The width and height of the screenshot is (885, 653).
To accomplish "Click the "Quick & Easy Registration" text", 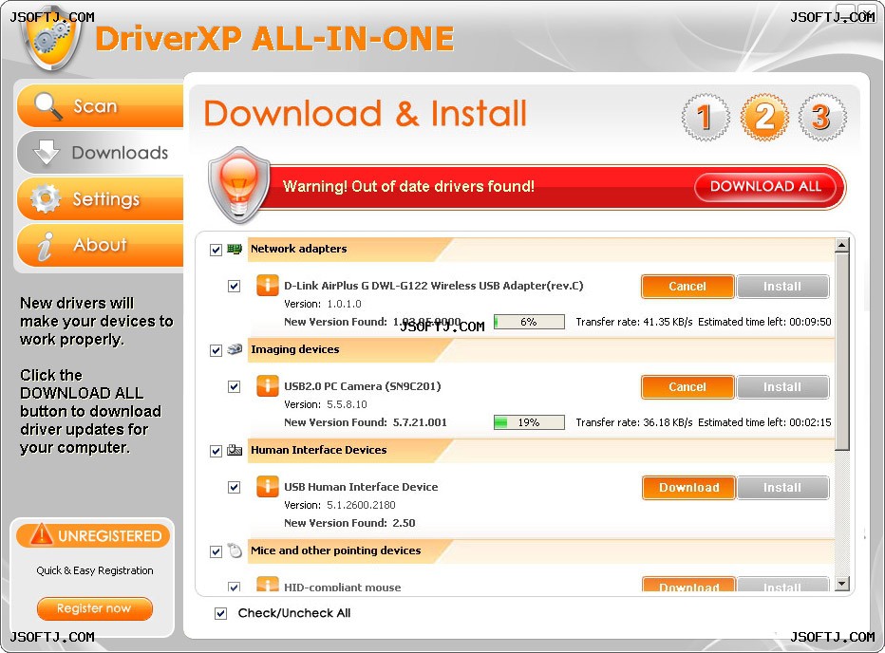I will 95,570.
